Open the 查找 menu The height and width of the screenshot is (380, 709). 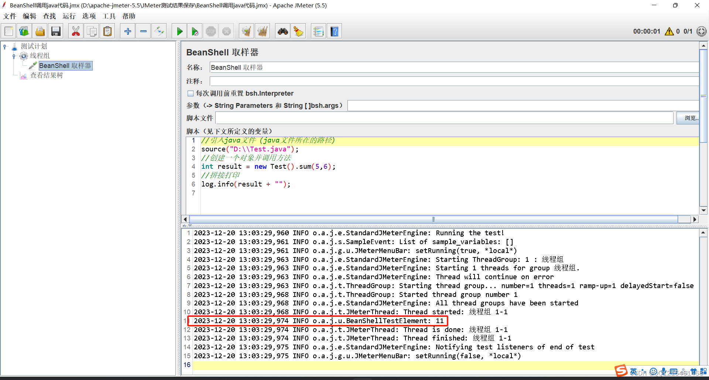pyautogui.click(x=49, y=16)
